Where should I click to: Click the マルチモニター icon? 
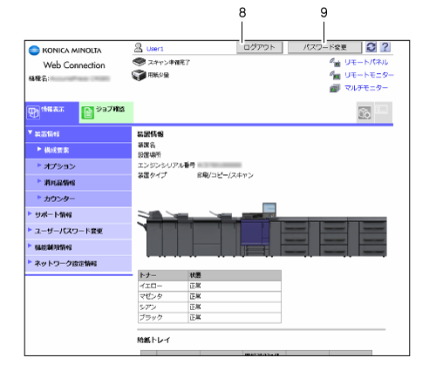[335, 88]
